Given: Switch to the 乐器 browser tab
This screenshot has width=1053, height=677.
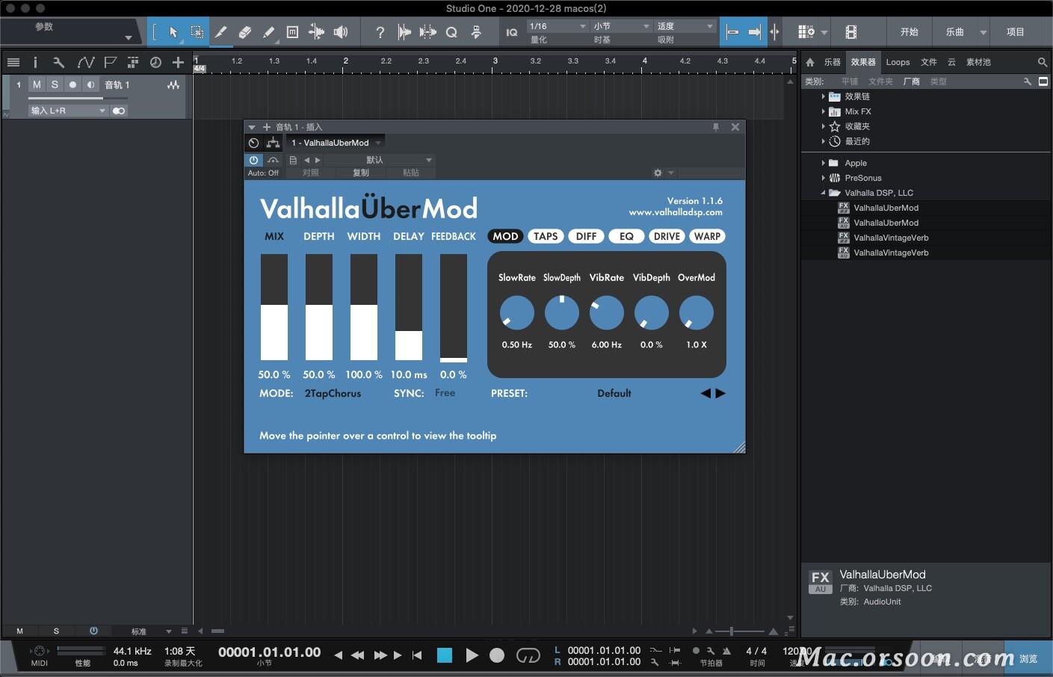Looking at the screenshot, I should pos(833,62).
